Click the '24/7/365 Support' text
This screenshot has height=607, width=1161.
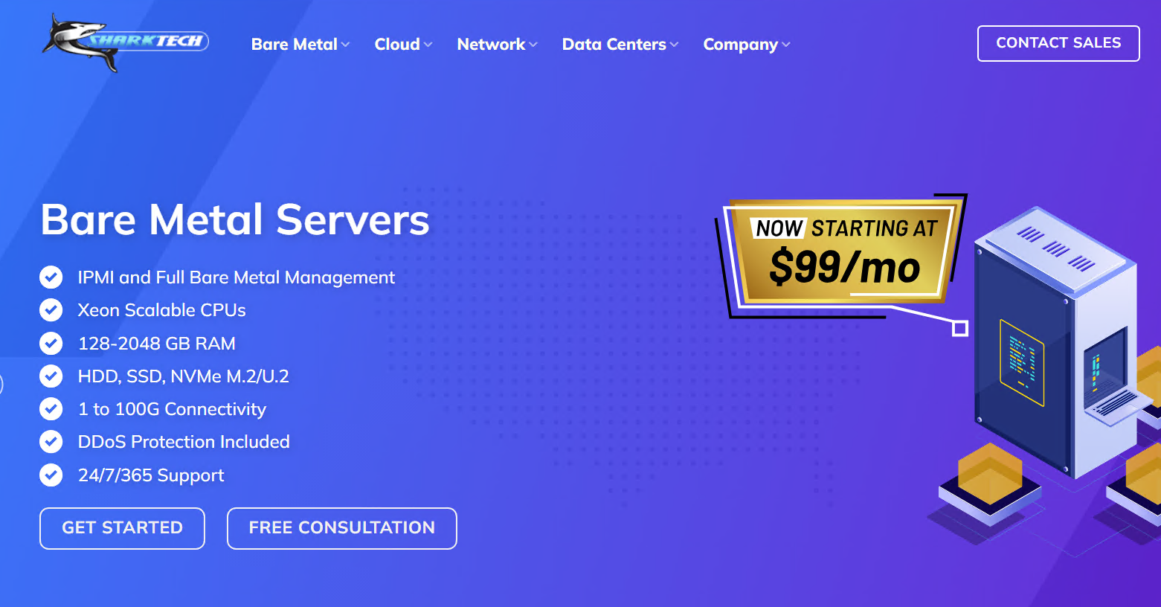(151, 475)
